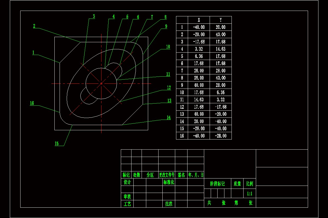
Task: Click the 1:1 scale value
Action: pos(250,194)
